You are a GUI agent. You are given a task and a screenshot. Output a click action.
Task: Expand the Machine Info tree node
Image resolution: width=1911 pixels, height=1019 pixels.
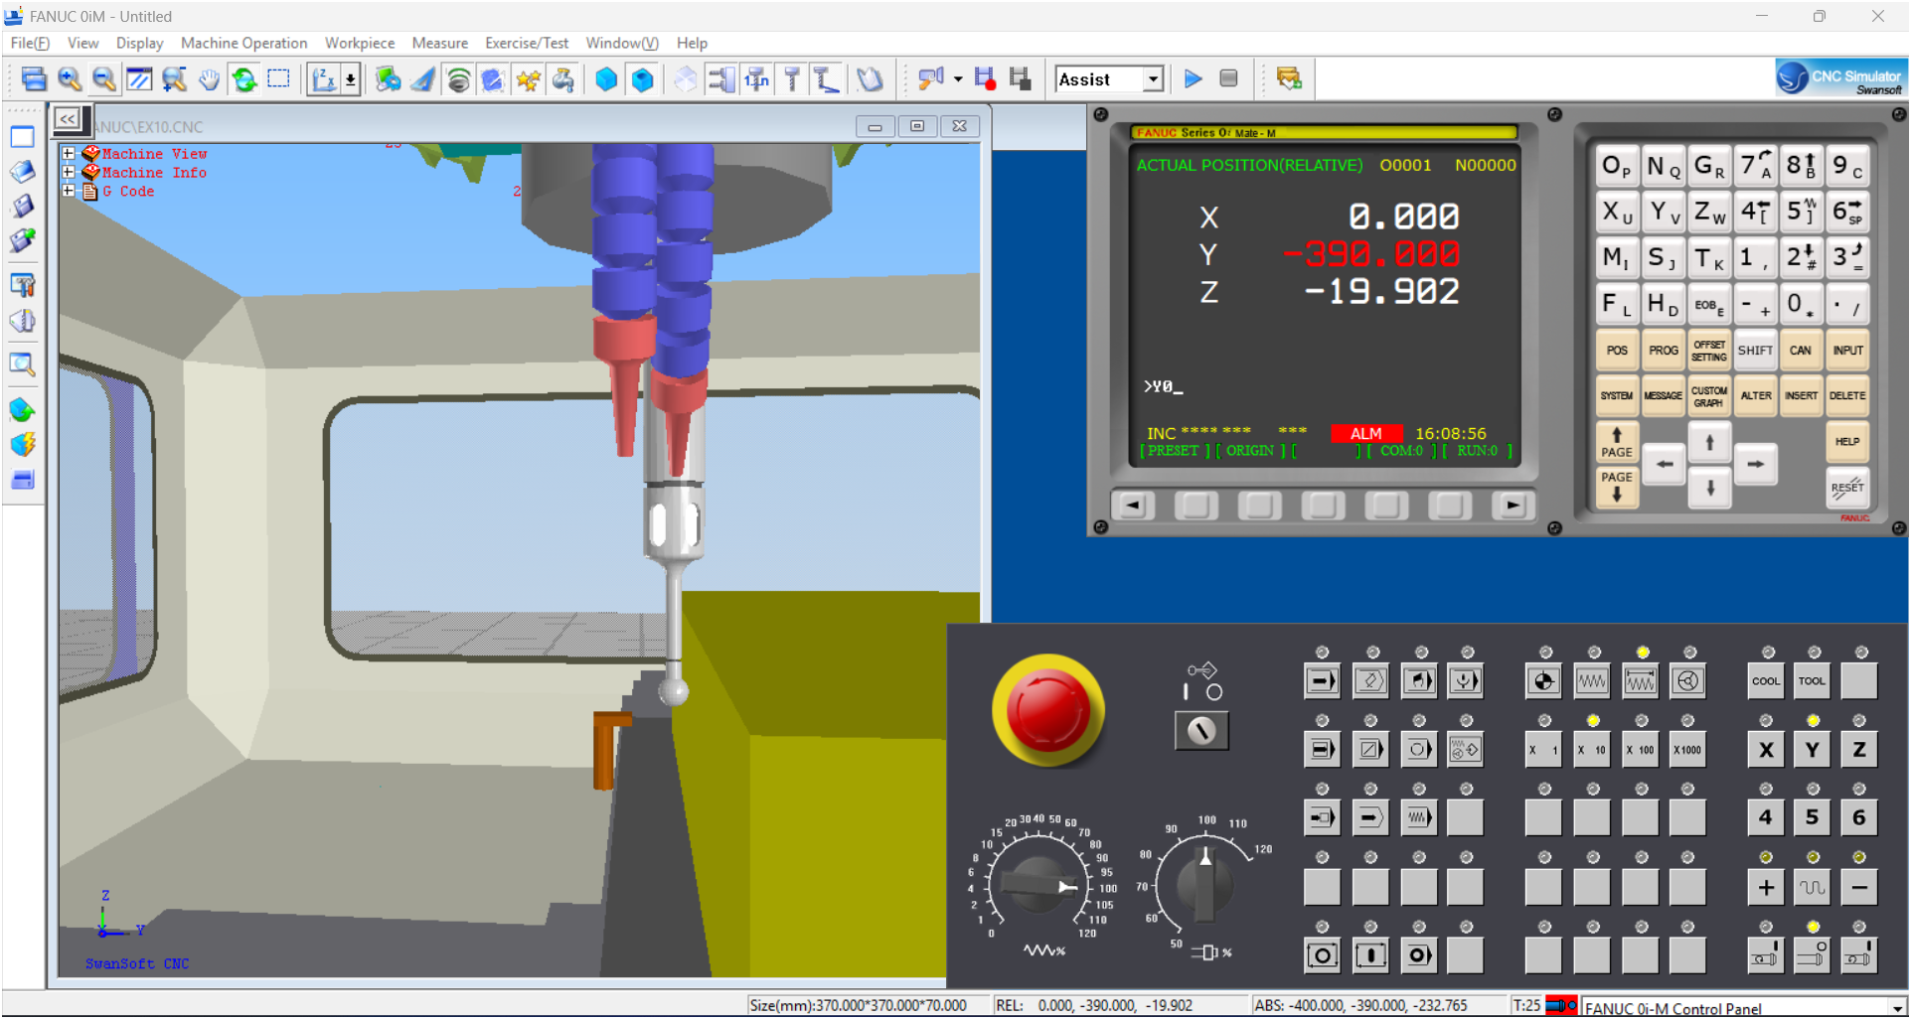(69, 173)
